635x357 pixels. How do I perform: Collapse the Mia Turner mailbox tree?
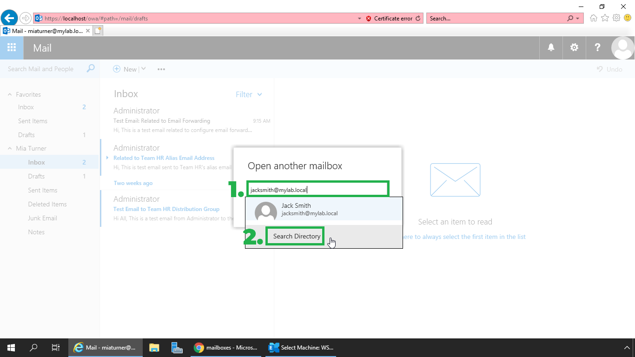click(x=10, y=148)
